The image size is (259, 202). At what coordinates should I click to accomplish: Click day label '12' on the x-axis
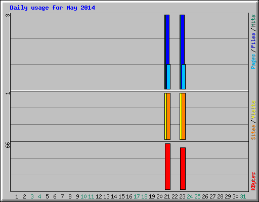coord(99,196)
